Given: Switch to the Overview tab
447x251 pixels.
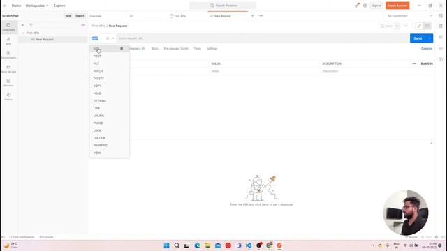Looking at the screenshot, I should [x=95, y=16].
